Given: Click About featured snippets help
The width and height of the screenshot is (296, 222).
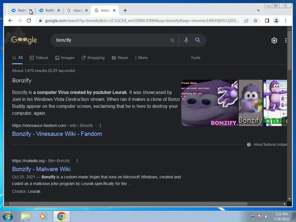Looking at the screenshot, I should [267, 145].
